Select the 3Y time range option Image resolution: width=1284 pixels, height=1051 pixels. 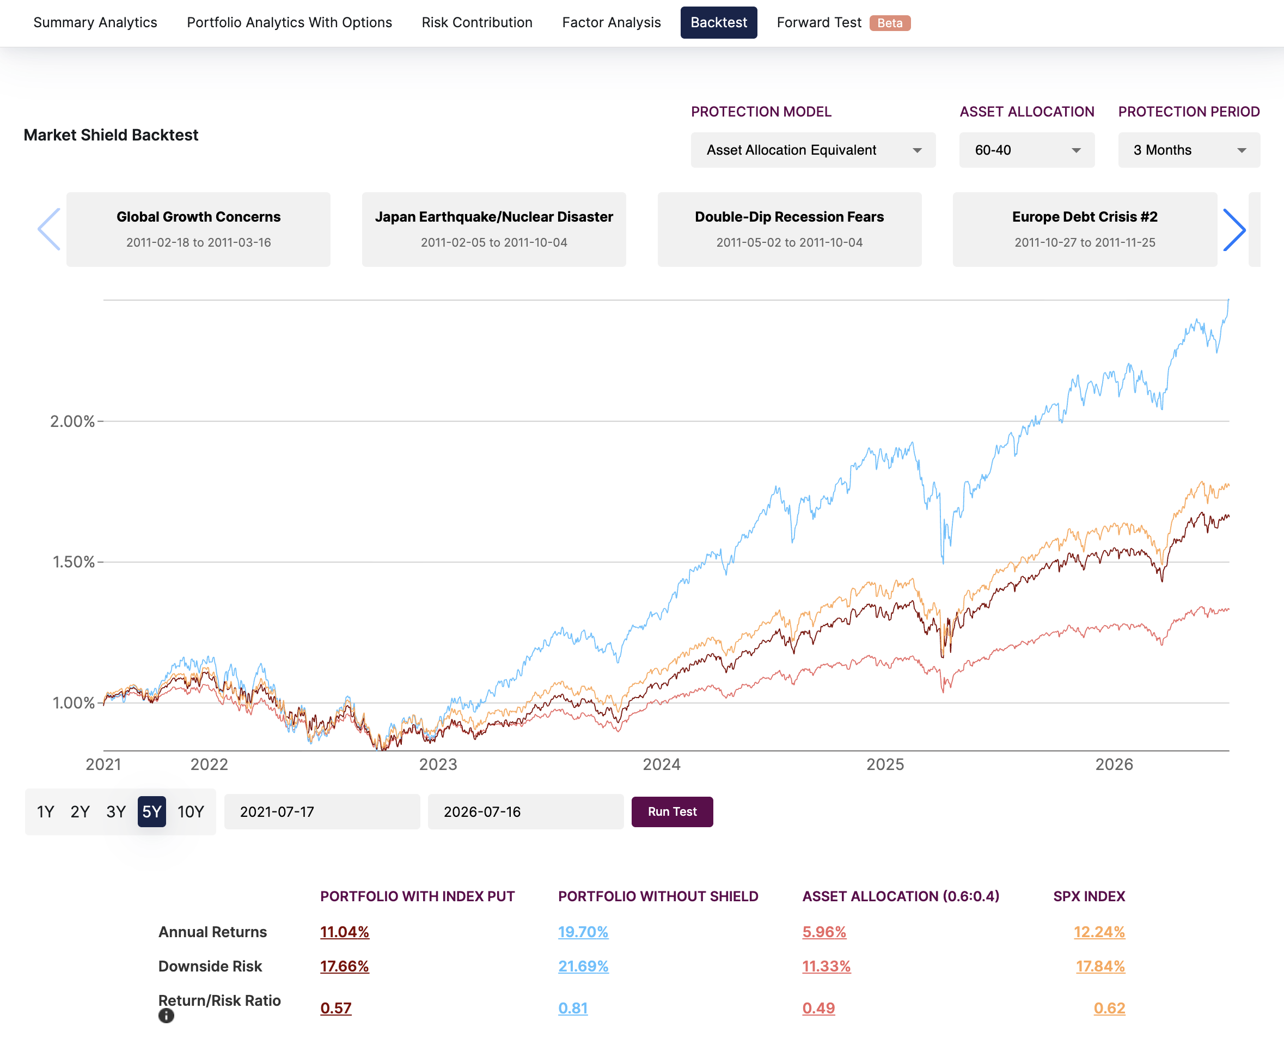115,812
